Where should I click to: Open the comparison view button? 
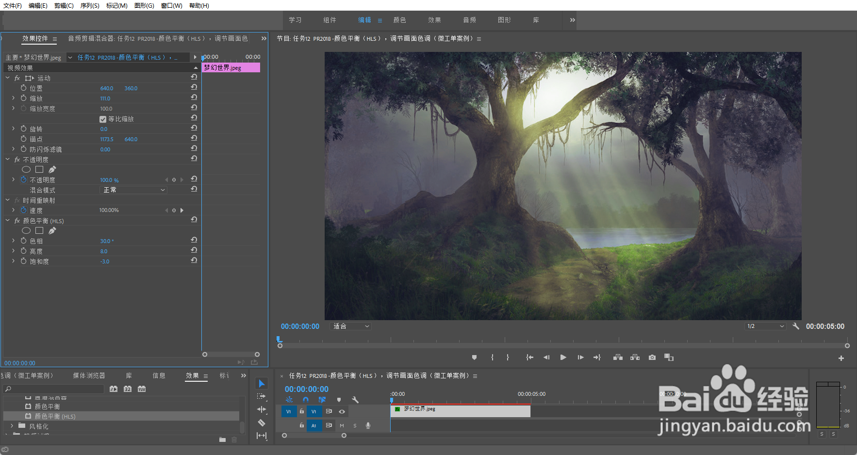[669, 357]
